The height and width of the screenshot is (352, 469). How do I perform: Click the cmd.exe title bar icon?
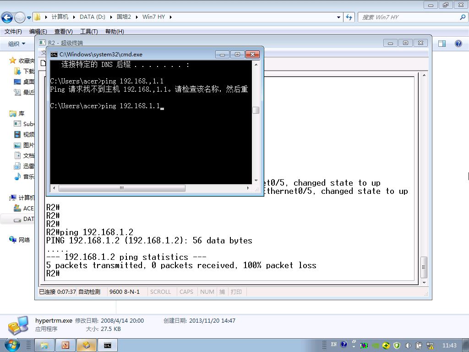54,54
